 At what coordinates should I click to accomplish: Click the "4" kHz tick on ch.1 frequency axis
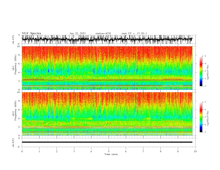pyautogui.click(x=19, y=72)
